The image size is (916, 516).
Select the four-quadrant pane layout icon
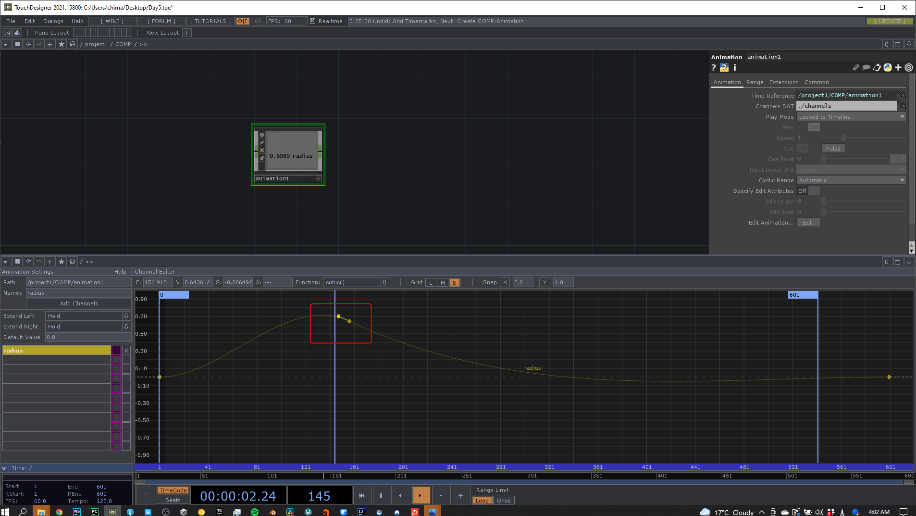[x=127, y=33]
